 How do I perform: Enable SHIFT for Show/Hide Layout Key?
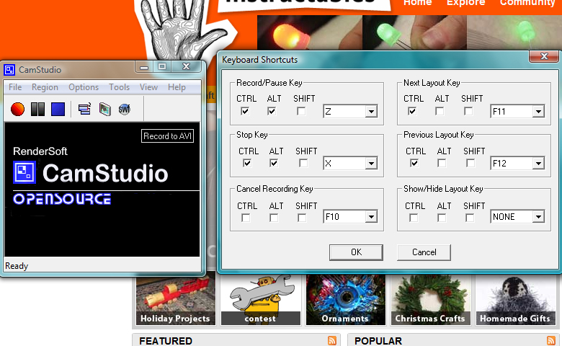click(470, 218)
